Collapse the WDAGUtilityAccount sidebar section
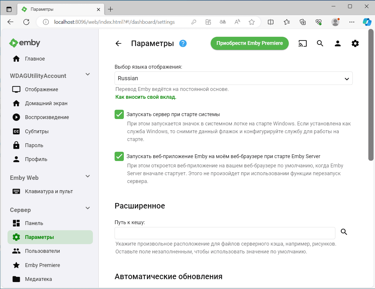This screenshot has width=375, height=289. coord(88,74)
